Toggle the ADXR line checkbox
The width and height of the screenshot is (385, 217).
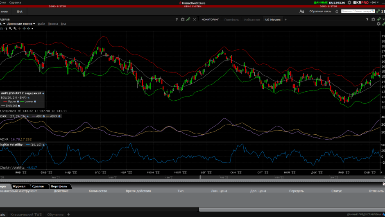click(60, 116)
